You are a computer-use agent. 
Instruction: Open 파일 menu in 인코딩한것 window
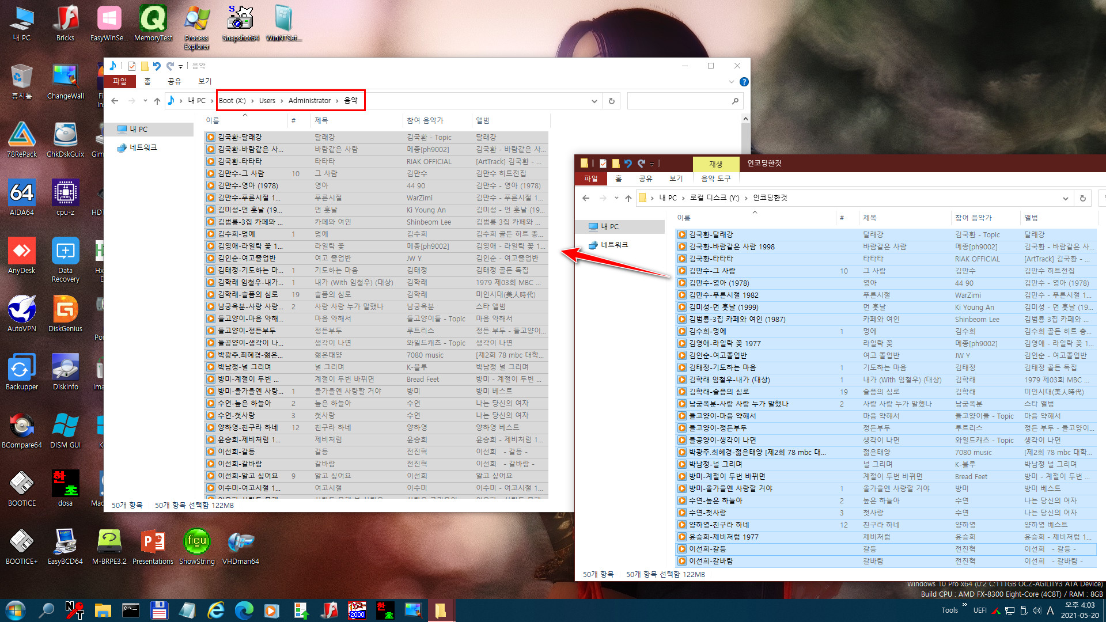pyautogui.click(x=591, y=179)
